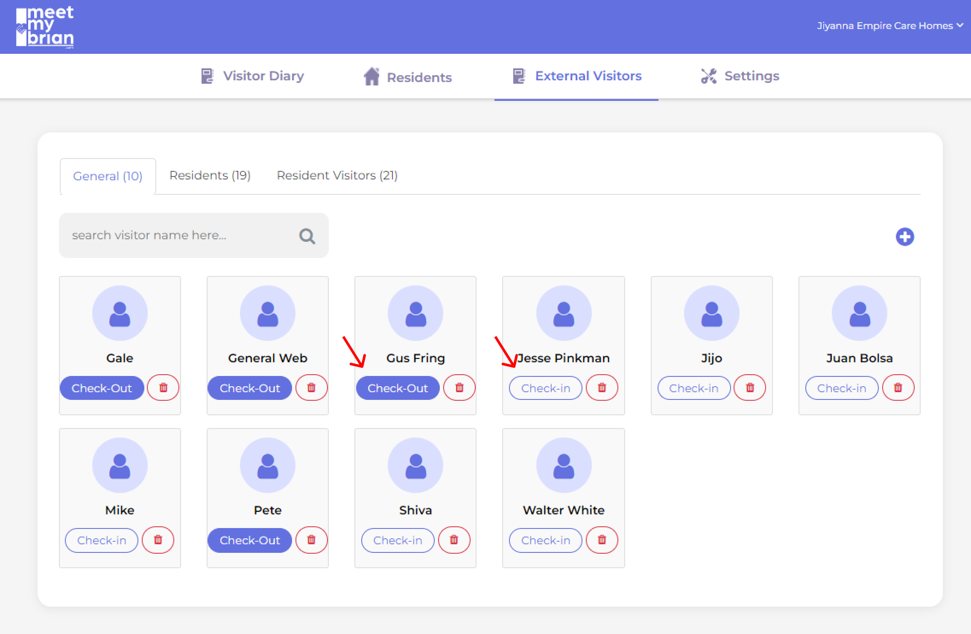This screenshot has width=971, height=634.
Task: Click Pete's red trash icon
Action: pos(311,540)
